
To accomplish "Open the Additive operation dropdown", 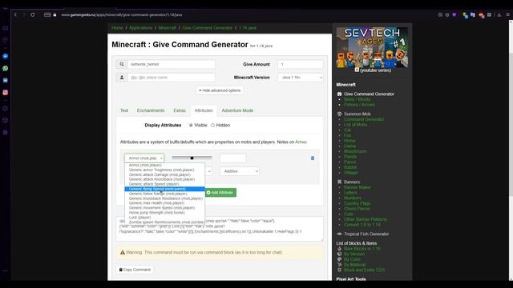I will pos(240,171).
